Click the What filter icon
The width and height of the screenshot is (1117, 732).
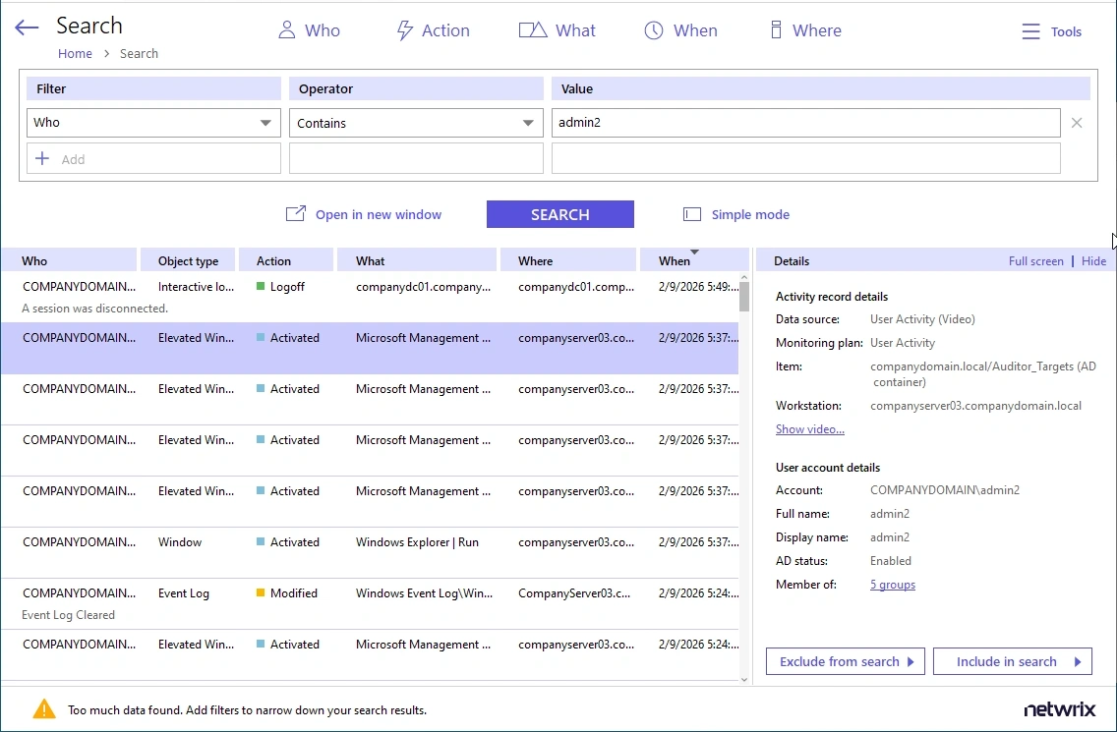(x=532, y=30)
